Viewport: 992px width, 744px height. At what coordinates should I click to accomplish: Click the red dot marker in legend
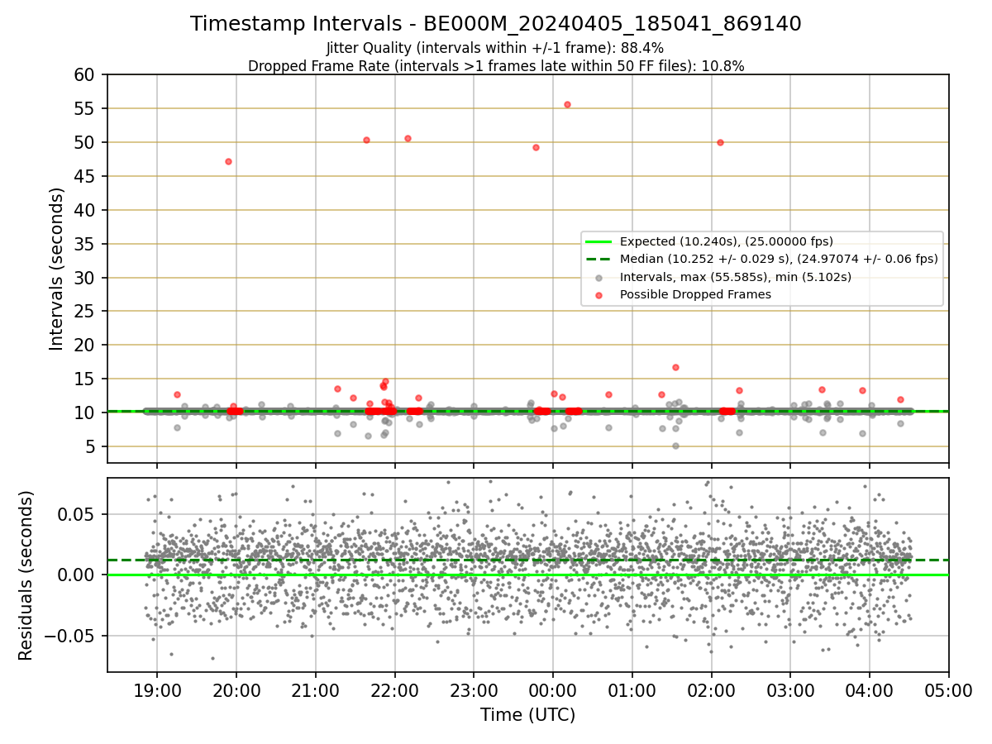[599, 294]
